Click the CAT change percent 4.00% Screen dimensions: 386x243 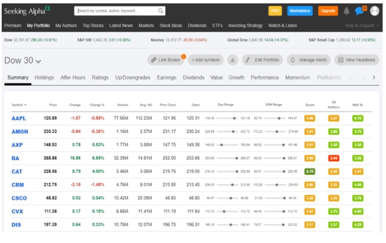tap(98, 171)
